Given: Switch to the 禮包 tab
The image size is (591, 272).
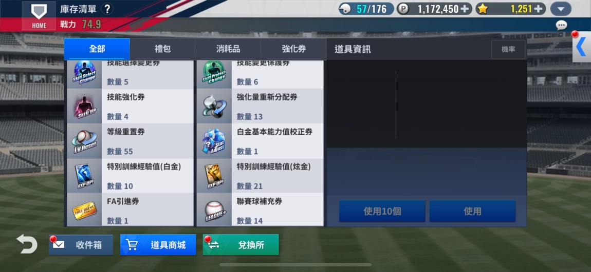Looking at the screenshot, I should (x=162, y=49).
